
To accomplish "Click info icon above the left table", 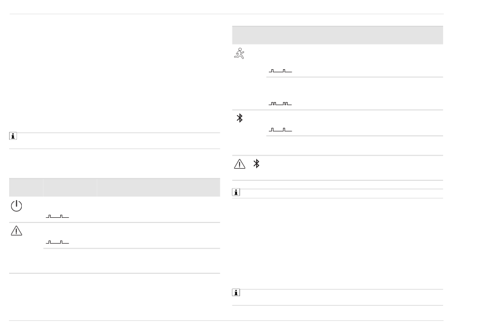I will [13, 136].
